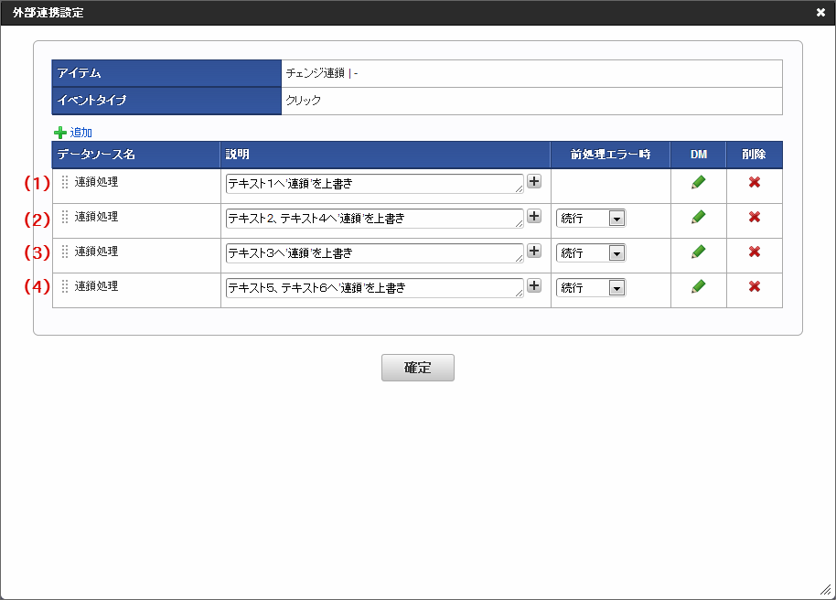Expand description field for テキスト1へ row
The image size is (836, 600).
(534, 181)
